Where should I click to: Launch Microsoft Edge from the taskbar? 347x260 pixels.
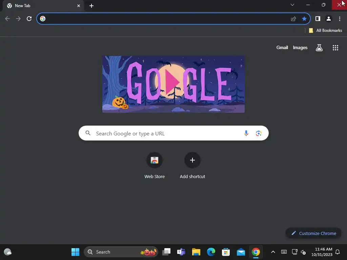(x=211, y=252)
